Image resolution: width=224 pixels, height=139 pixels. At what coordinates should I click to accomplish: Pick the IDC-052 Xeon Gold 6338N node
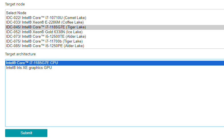[44, 32]
